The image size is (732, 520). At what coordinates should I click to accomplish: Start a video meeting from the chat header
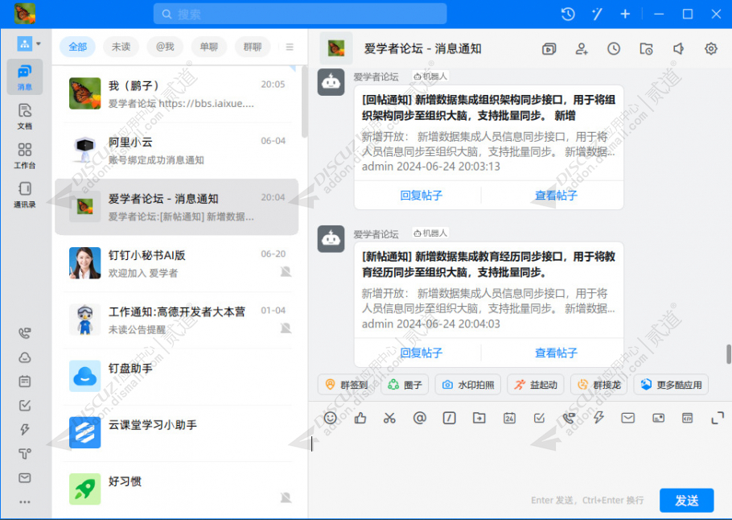(549, 48)
